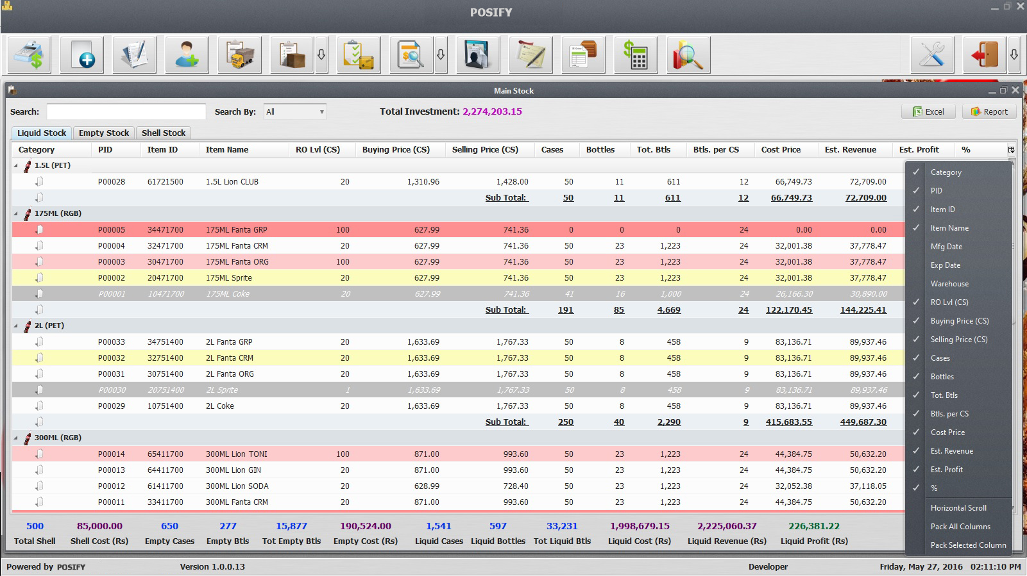Click the price search magnifier document icon

coord(412,55)
